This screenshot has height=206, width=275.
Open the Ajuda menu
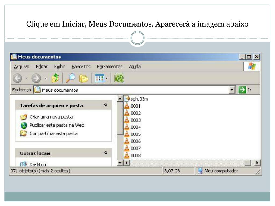pos(135,67)
